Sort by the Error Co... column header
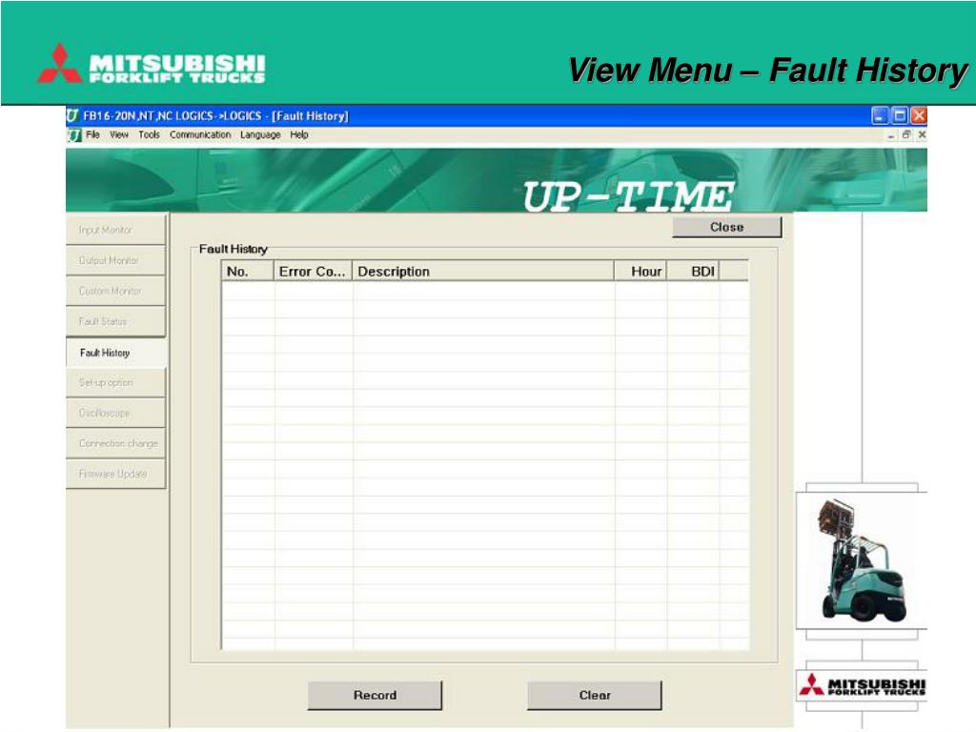 [x=313, y=272]
